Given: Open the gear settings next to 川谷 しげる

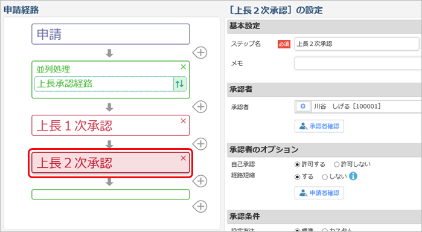Looking at the screenshot, I should [303, 106].
